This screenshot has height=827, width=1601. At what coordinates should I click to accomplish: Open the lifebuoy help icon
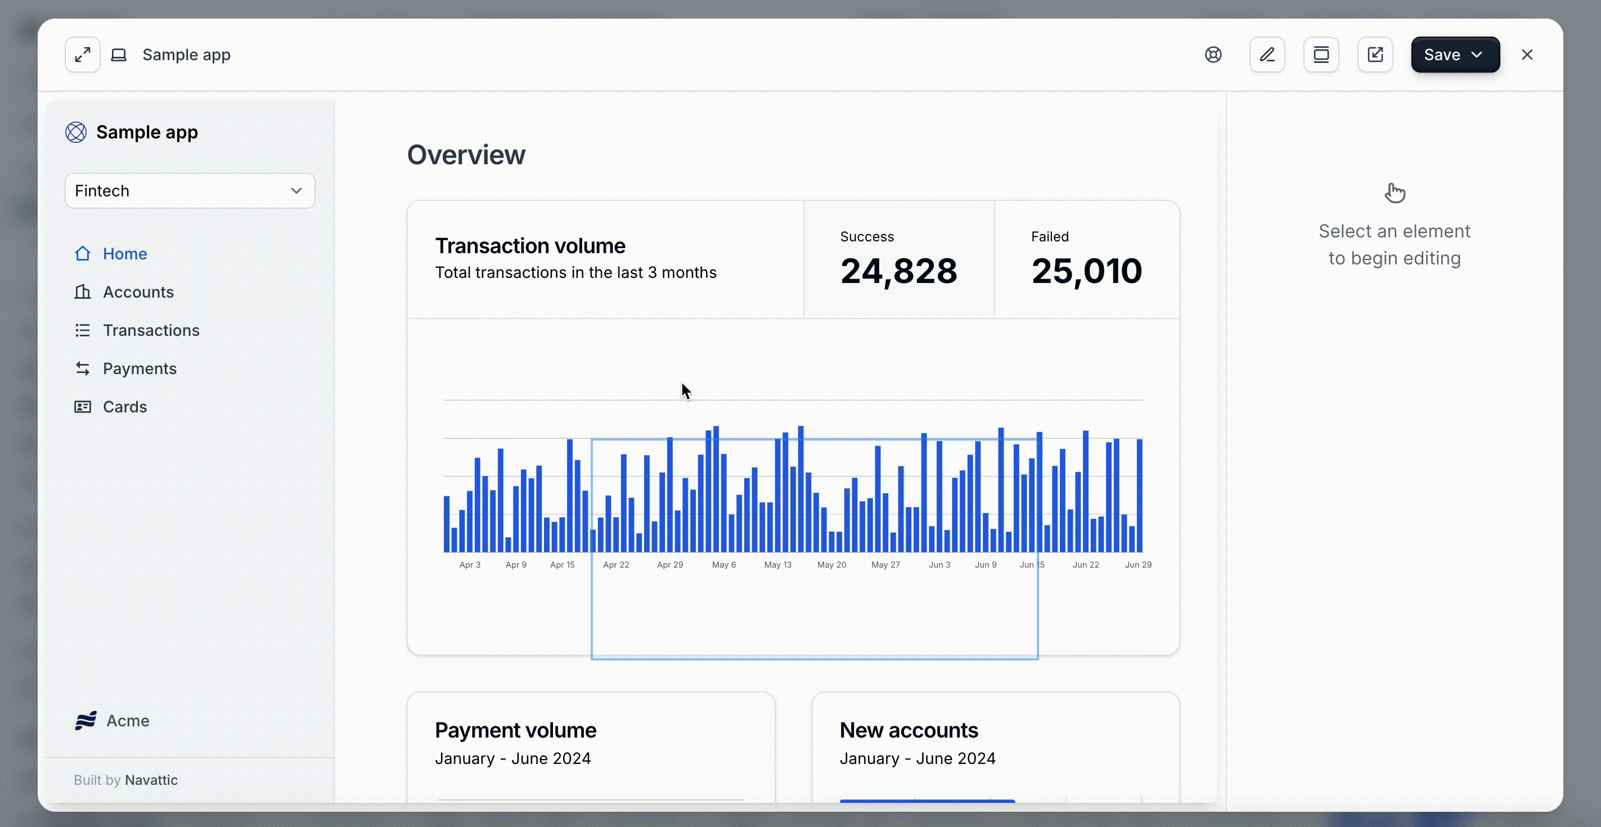point(1212,55)
